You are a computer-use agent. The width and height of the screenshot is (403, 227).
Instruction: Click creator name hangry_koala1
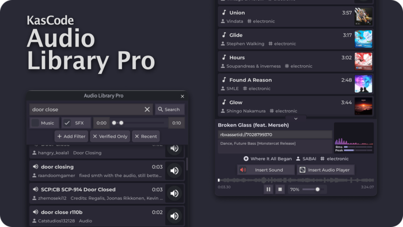tap(54, 153)
